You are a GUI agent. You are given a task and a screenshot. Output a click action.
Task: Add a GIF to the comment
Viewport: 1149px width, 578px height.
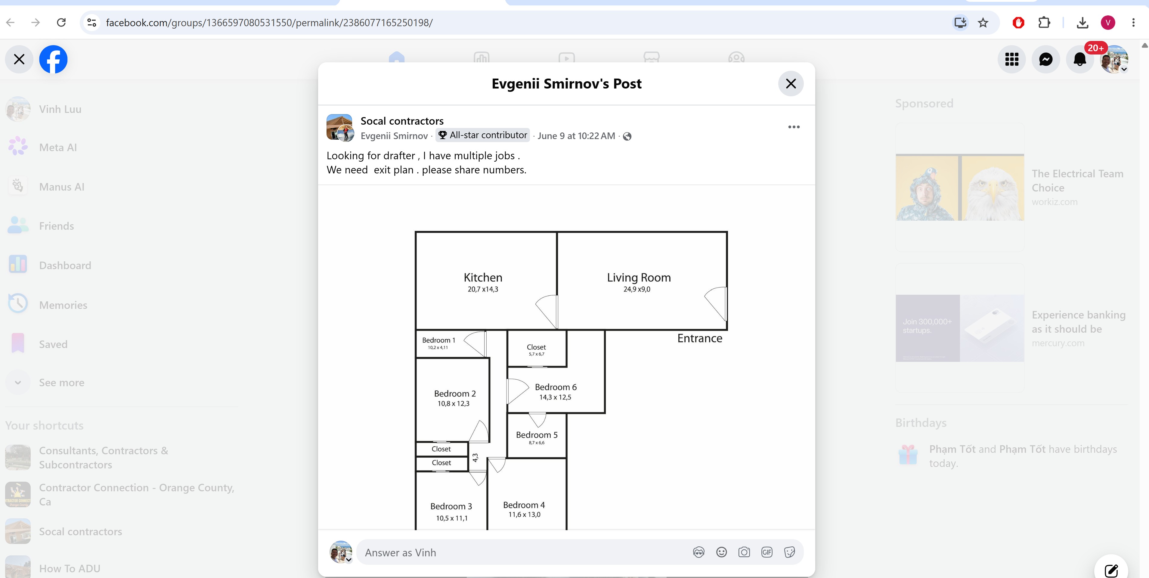[x=767, y=552]
